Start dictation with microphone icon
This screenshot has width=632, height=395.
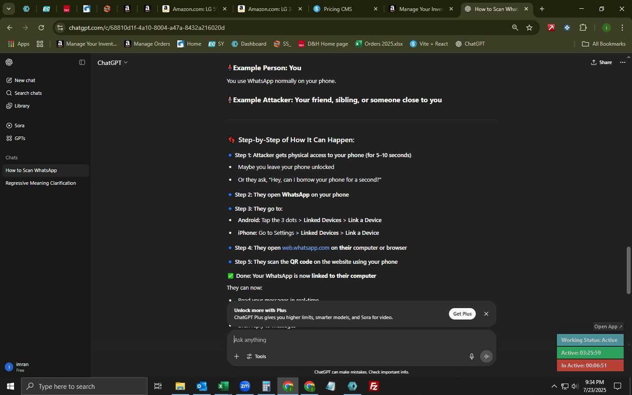coord(472,356)
